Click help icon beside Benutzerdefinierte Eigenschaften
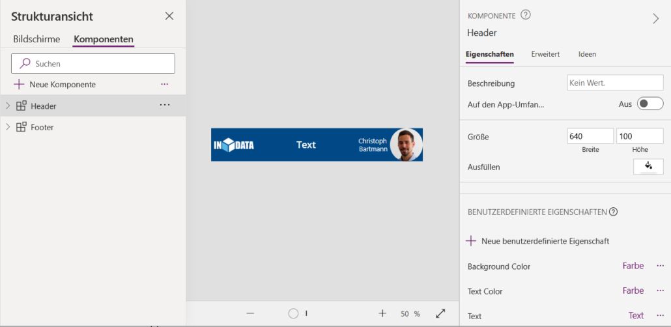 (x=613, y=212)
